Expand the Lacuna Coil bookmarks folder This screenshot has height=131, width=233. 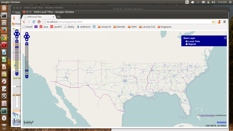pos(147,27)
